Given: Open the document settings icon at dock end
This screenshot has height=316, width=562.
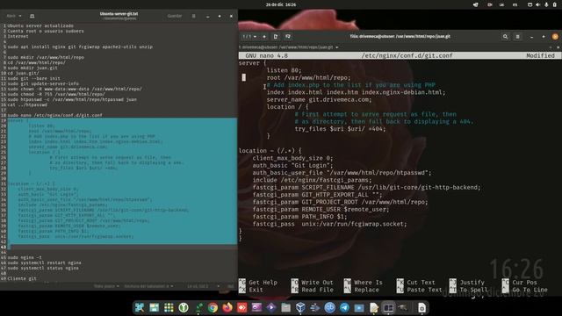Looking at the screenshot, I should [421, 308].
